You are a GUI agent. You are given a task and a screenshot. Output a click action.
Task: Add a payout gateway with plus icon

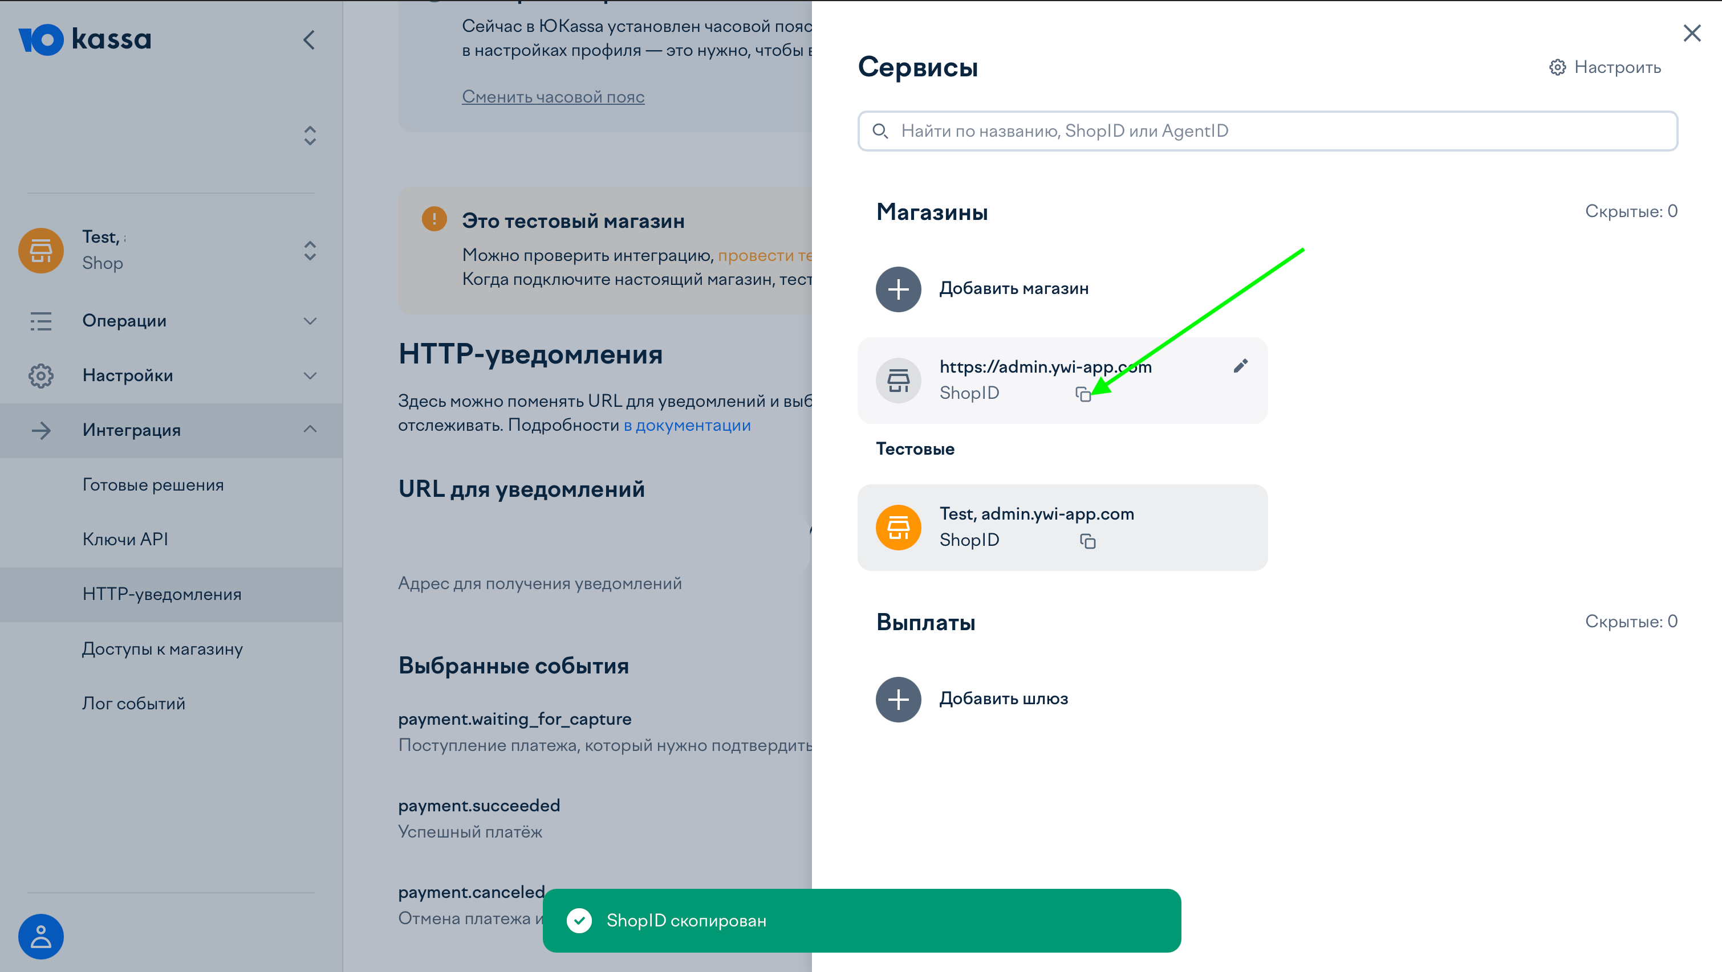tap(897, 699)
